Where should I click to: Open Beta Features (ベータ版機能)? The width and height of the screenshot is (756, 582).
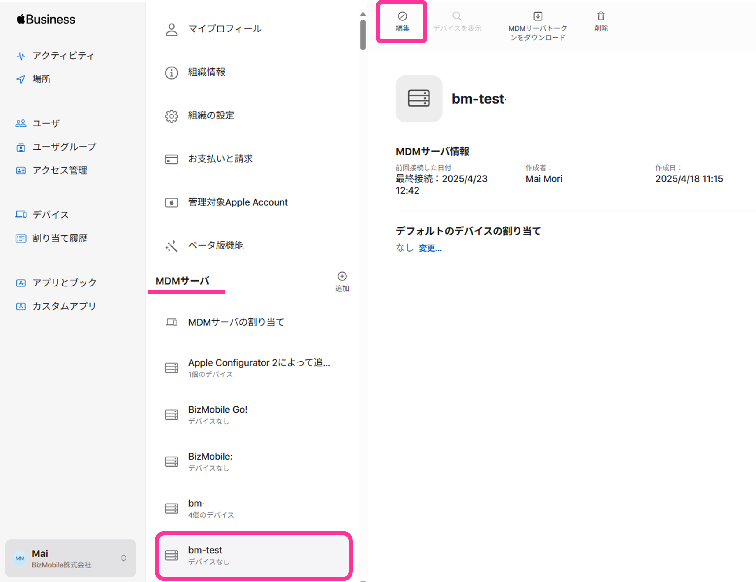[x=216, y=245]
